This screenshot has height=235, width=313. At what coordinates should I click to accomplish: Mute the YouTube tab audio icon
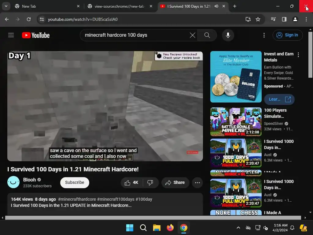tap(216, 6)
